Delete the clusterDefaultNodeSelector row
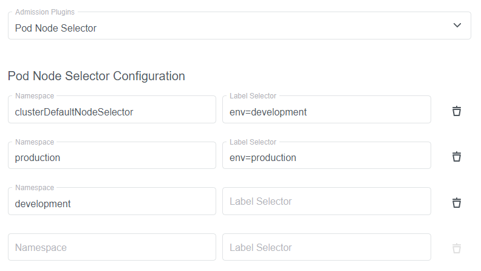This screenshot has width=481, height=271. click(x=457, y=111)
